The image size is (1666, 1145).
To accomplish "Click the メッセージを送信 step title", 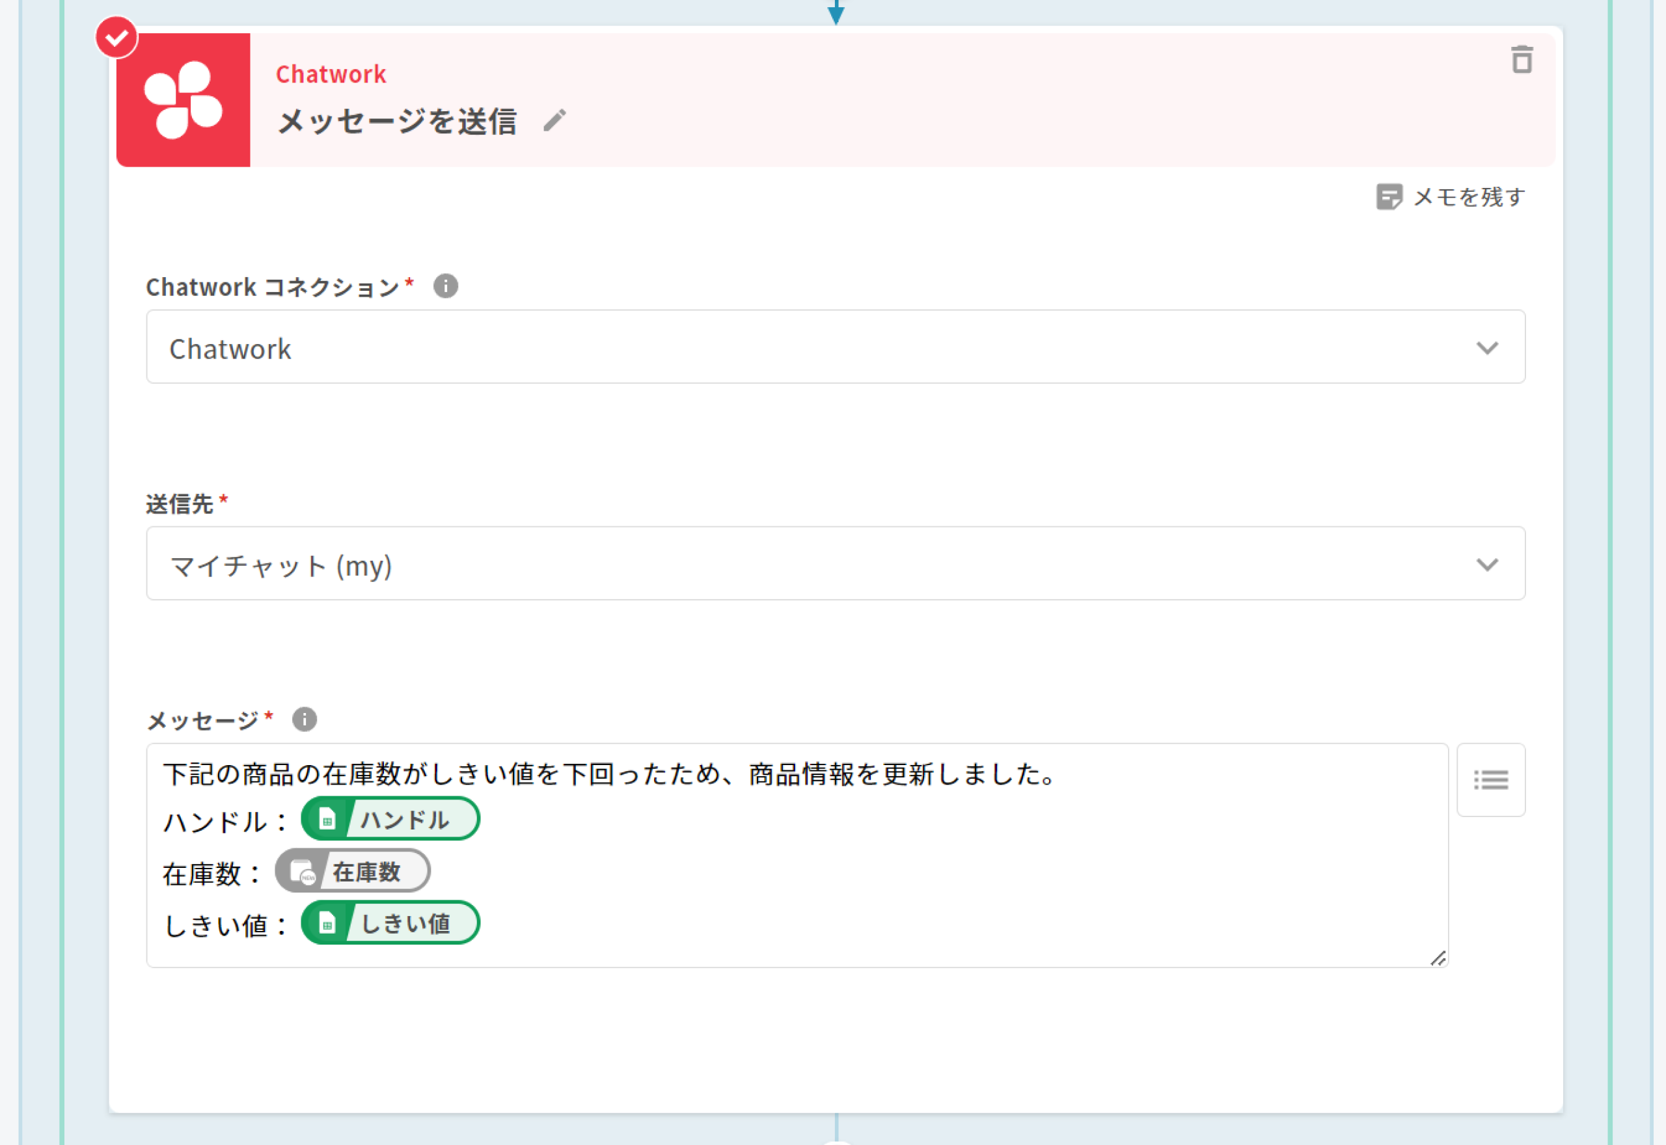I will pyautogui.click(x=397, y=121).
